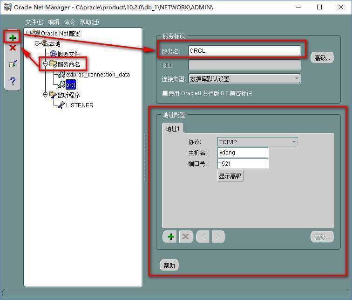Select the LISTENER tree item
The width and height of the screenshot is (352, 300).
[80, 105]
